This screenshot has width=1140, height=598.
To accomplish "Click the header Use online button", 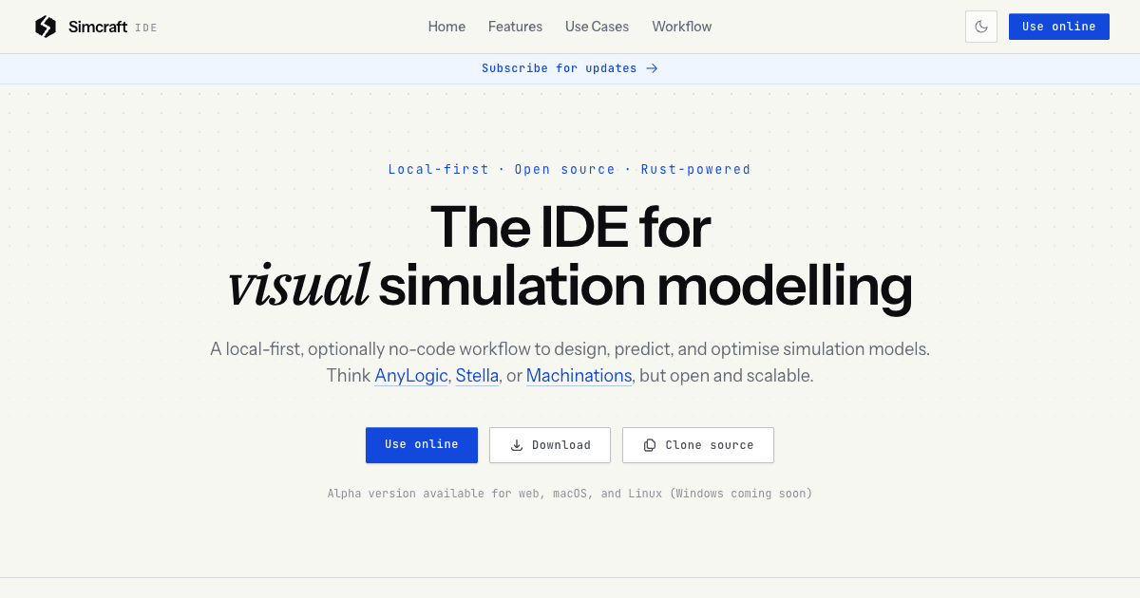I will pyautogui.click(x=1059, y=27).
